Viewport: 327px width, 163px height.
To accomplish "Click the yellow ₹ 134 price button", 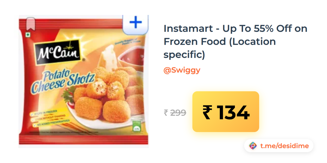I will pos(226,112).
